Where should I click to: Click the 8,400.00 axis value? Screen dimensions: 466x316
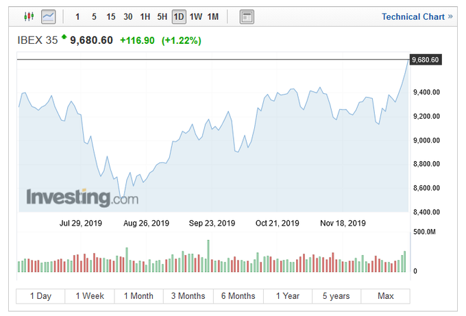click(x=426, y=212)
